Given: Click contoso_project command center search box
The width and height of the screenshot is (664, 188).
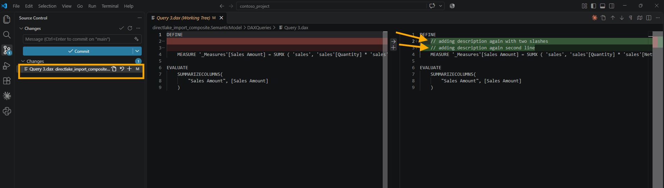Looking at the screenshot, I should pyautogui.click(x=331, y=6).
